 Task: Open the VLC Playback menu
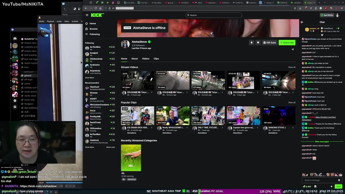pos(50,21)
